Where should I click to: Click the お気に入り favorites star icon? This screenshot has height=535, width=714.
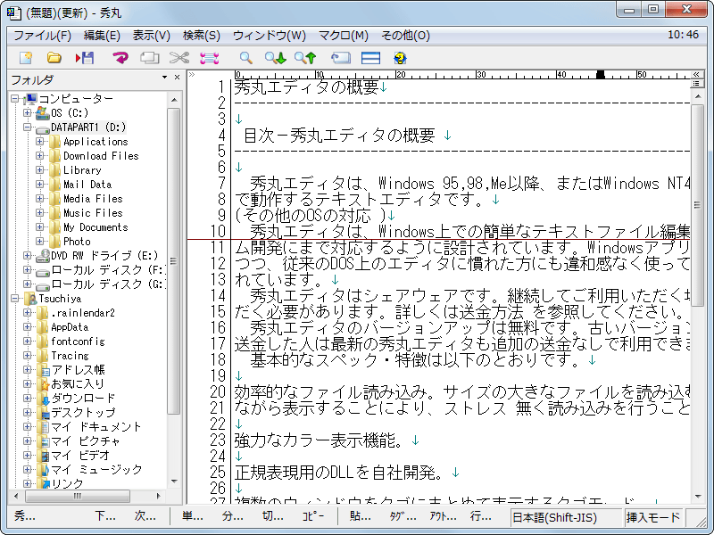(x=44, y=384)
